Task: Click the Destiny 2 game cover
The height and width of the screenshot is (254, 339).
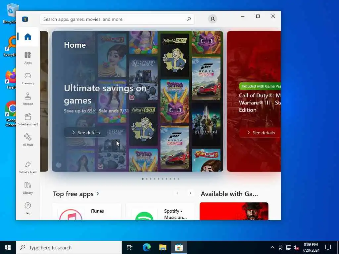Action: 206,124
